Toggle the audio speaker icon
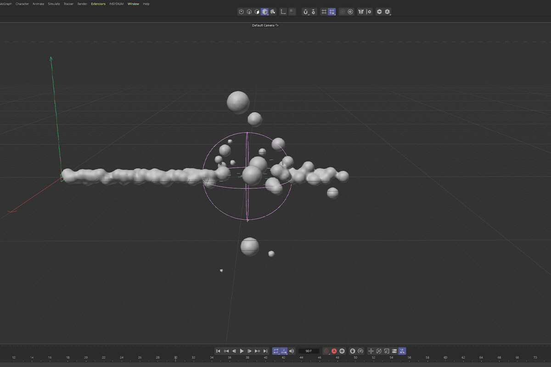This screenshot has height=367, width=551. click(291, 351)
